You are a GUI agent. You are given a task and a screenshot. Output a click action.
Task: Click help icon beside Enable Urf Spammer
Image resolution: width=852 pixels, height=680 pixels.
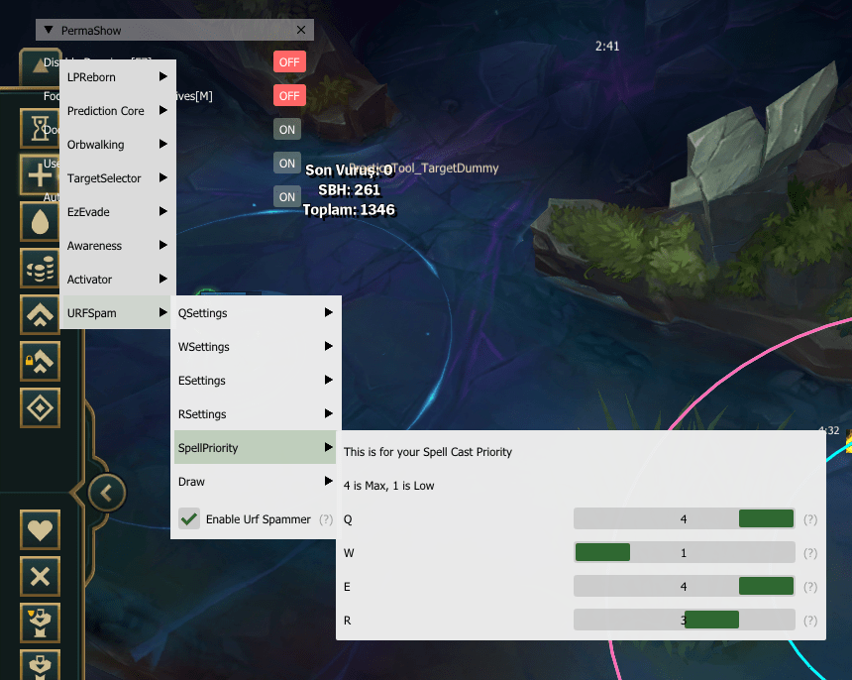326,519
